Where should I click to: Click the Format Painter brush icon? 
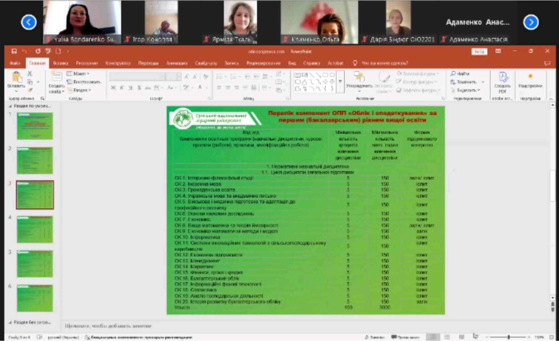pyautogui.click(x=30, y=90)
